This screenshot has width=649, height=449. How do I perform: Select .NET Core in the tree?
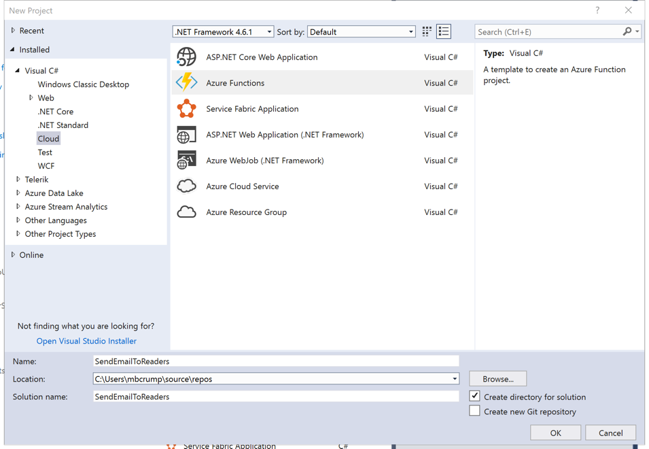[56, 112]
